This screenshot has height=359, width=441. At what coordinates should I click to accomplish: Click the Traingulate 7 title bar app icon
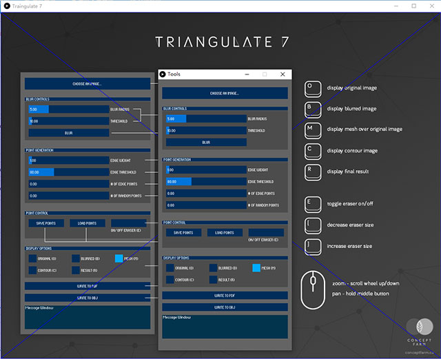tap(7, 6)
